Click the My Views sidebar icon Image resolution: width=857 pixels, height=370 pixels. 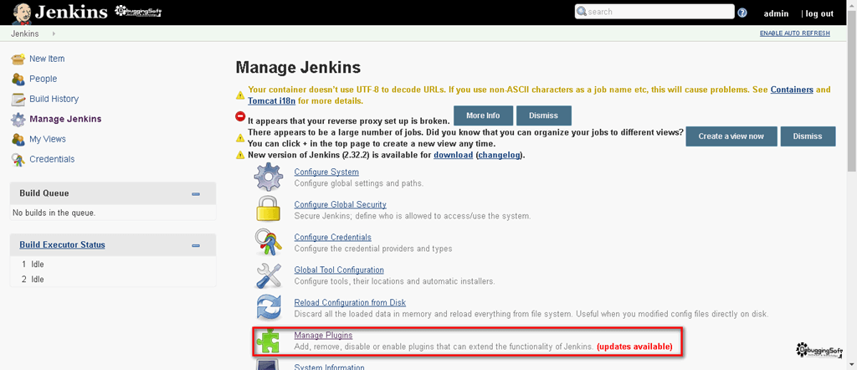18,139
